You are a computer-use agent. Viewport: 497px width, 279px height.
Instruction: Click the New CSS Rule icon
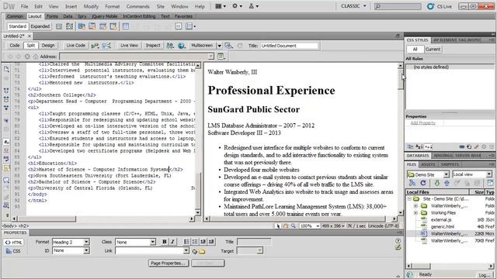point(469,146)
